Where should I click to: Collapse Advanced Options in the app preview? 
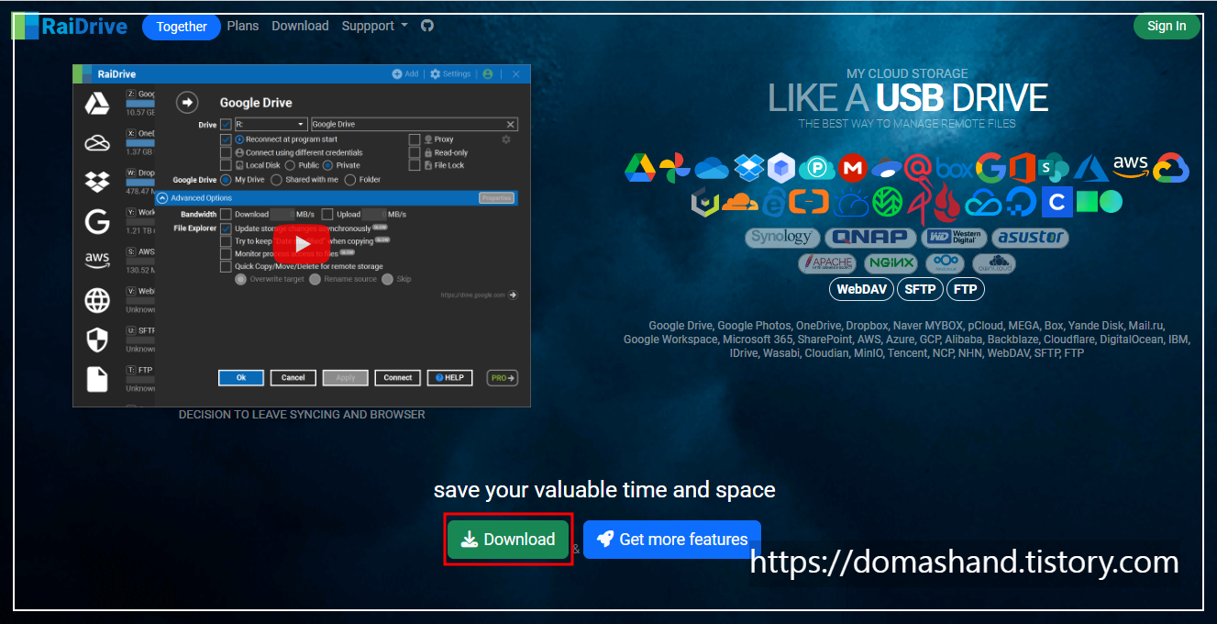point(162,197)
